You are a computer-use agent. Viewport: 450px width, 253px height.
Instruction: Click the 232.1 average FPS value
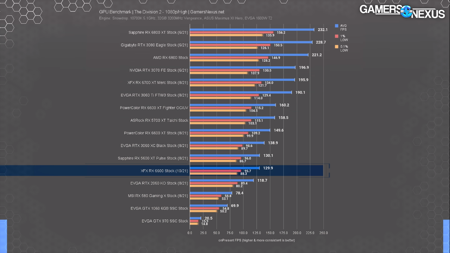323,30
